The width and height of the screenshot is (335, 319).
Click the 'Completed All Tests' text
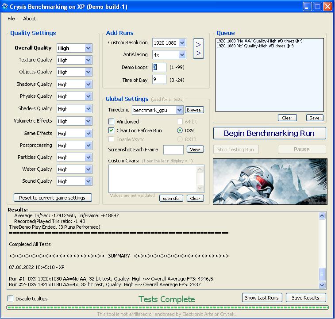point(30,244)
